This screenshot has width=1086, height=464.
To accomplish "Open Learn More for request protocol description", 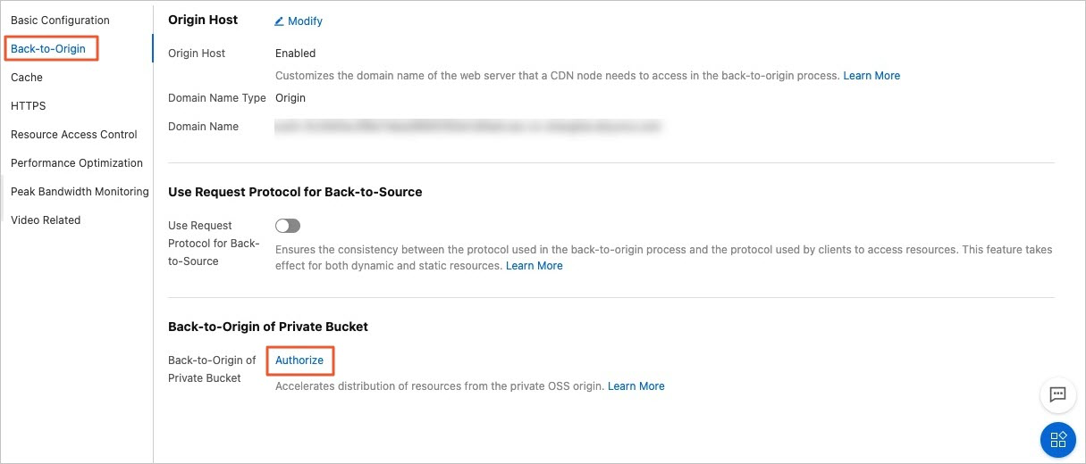I will (535, 266).
